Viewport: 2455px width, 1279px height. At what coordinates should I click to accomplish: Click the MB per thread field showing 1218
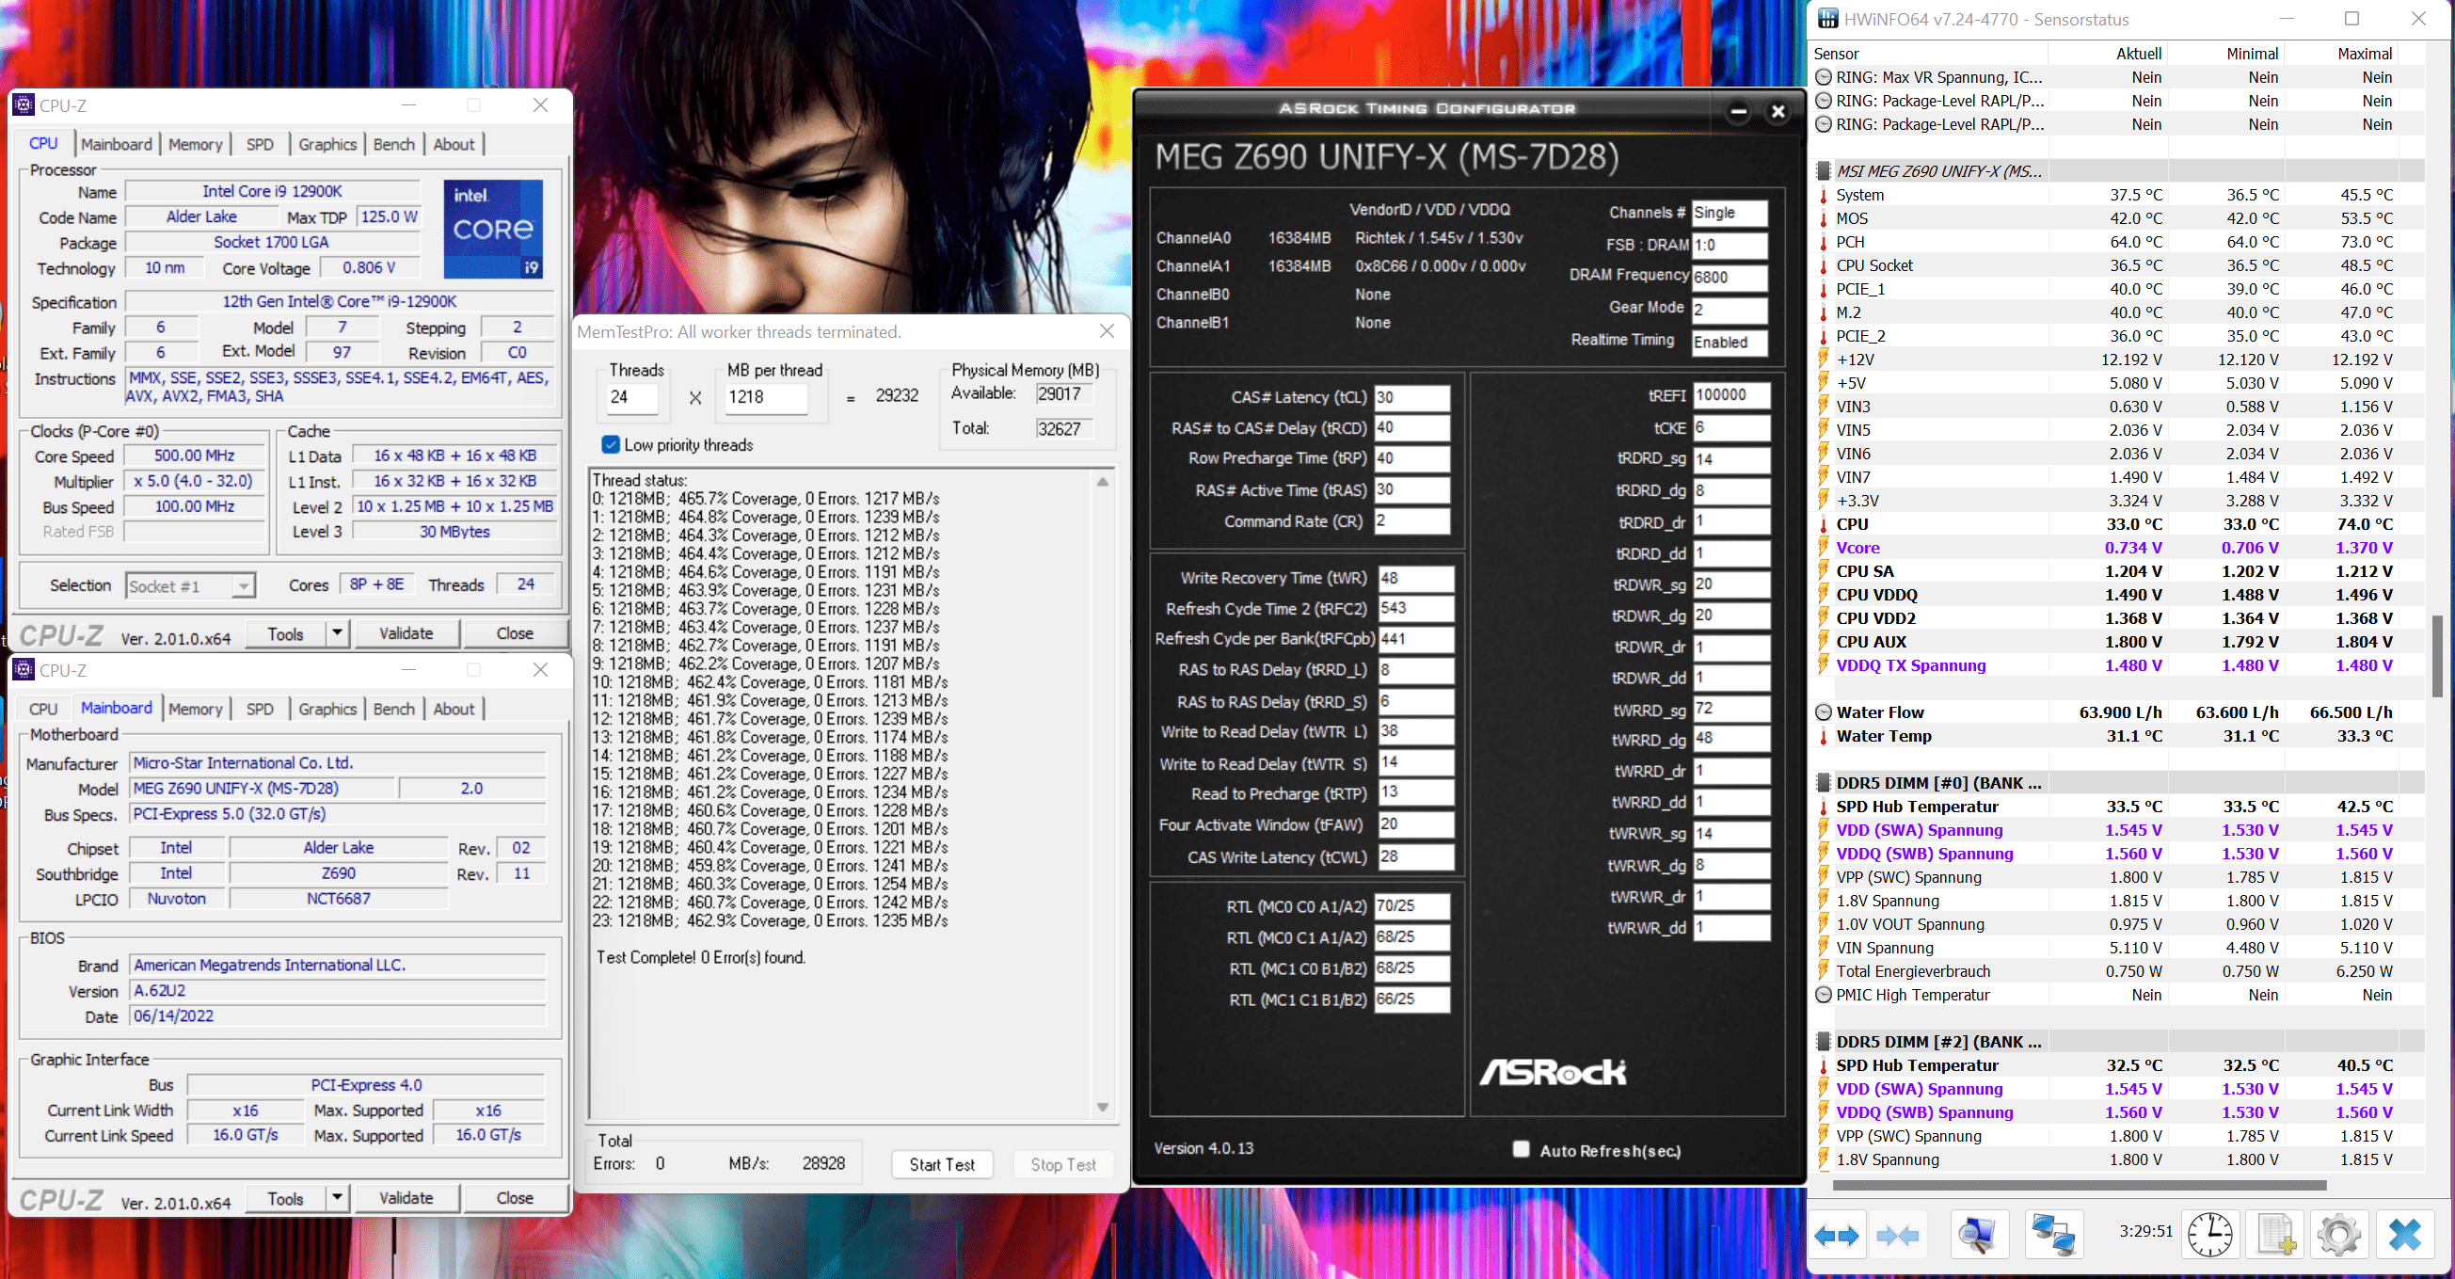coord(767,397)
